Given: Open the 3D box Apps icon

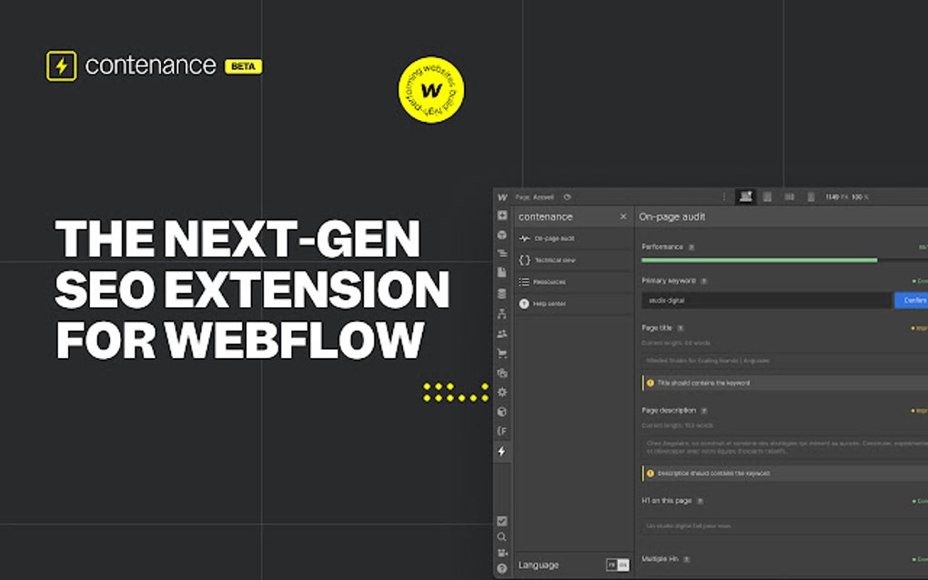Looking at the screenshot, I should click(x=502, y=412).
